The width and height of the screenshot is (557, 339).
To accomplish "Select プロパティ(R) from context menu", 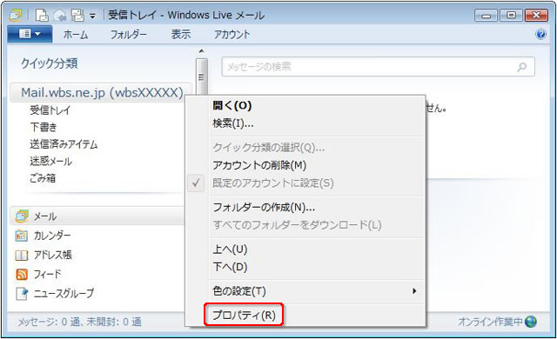I will pos(244,315).
